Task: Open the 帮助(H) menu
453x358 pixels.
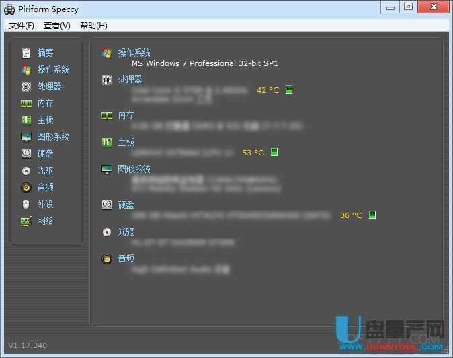Action: pos(93,26)
